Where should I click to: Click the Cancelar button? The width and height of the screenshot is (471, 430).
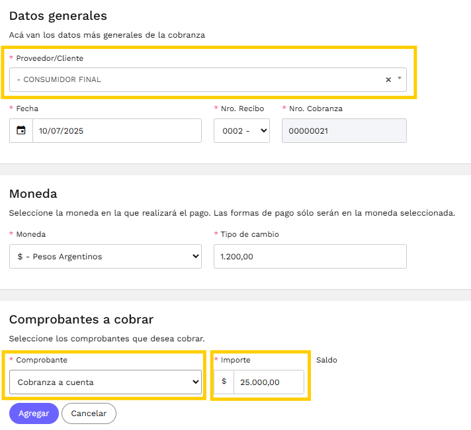[x=89, y=413]
